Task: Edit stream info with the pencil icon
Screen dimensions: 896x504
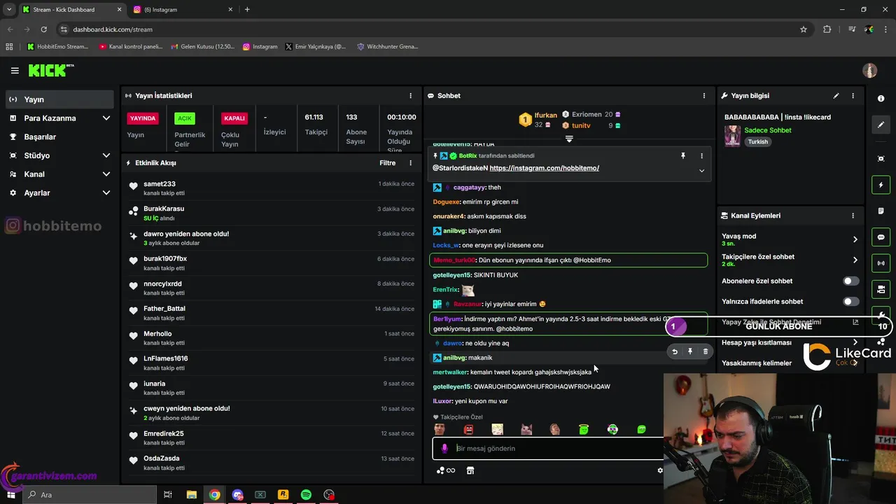Action: (x=836, y=96)
